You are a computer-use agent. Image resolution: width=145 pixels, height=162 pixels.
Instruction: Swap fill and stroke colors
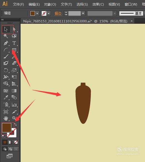pyautogui.click(x=16, y=124)
